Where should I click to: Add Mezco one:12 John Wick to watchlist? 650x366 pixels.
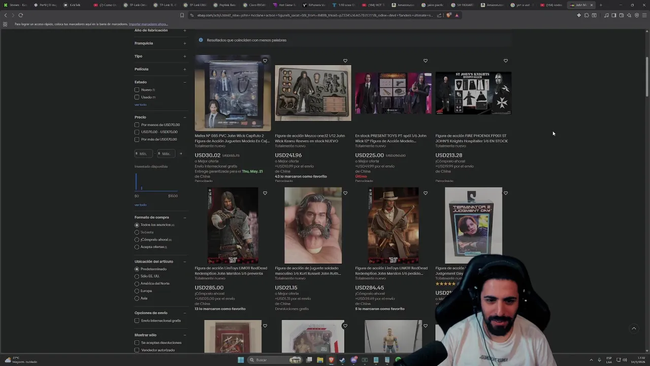point(345,60)
